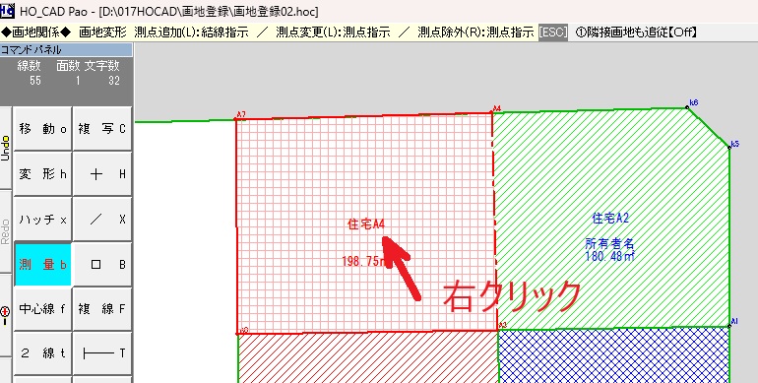758x383 pixels.
Task: Click the コマンドパネル panel header
Action: click(66, 50)
